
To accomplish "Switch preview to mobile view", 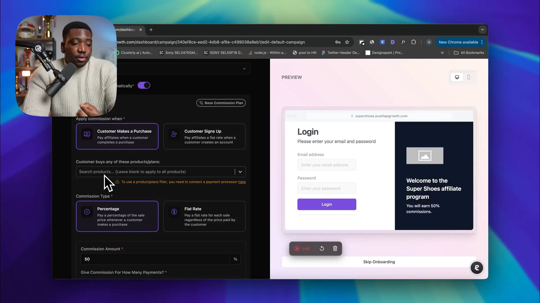I will point(468,77).
